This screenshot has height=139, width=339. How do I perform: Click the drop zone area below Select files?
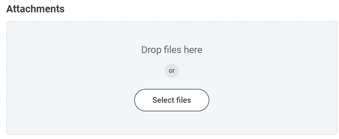point(172,123)
